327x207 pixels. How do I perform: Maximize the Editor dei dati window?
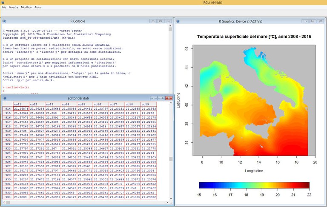click(x=160, y=98)
